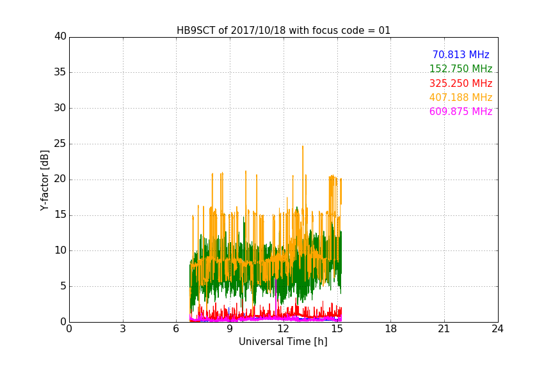
Task: Click the x-axis tick label 24
Action: (x=497, y=329)
